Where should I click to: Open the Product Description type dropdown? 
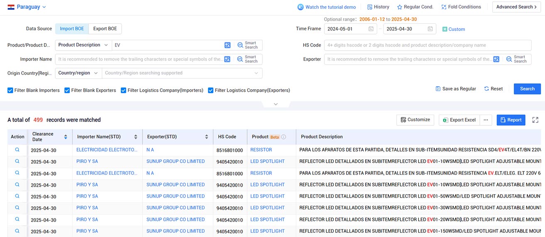83,45
